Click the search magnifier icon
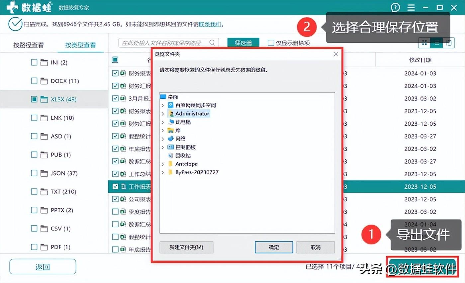465x283 pixels. [x=212, y=42]
